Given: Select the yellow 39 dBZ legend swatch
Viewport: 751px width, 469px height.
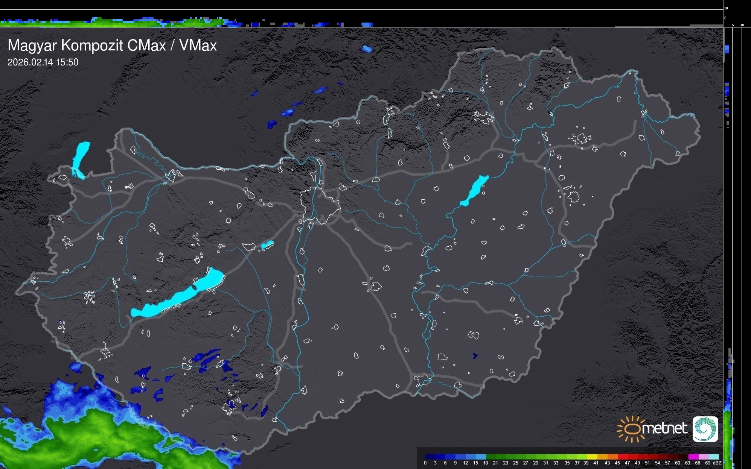Looking at the screenshot, I should click(x=592, y=457).
